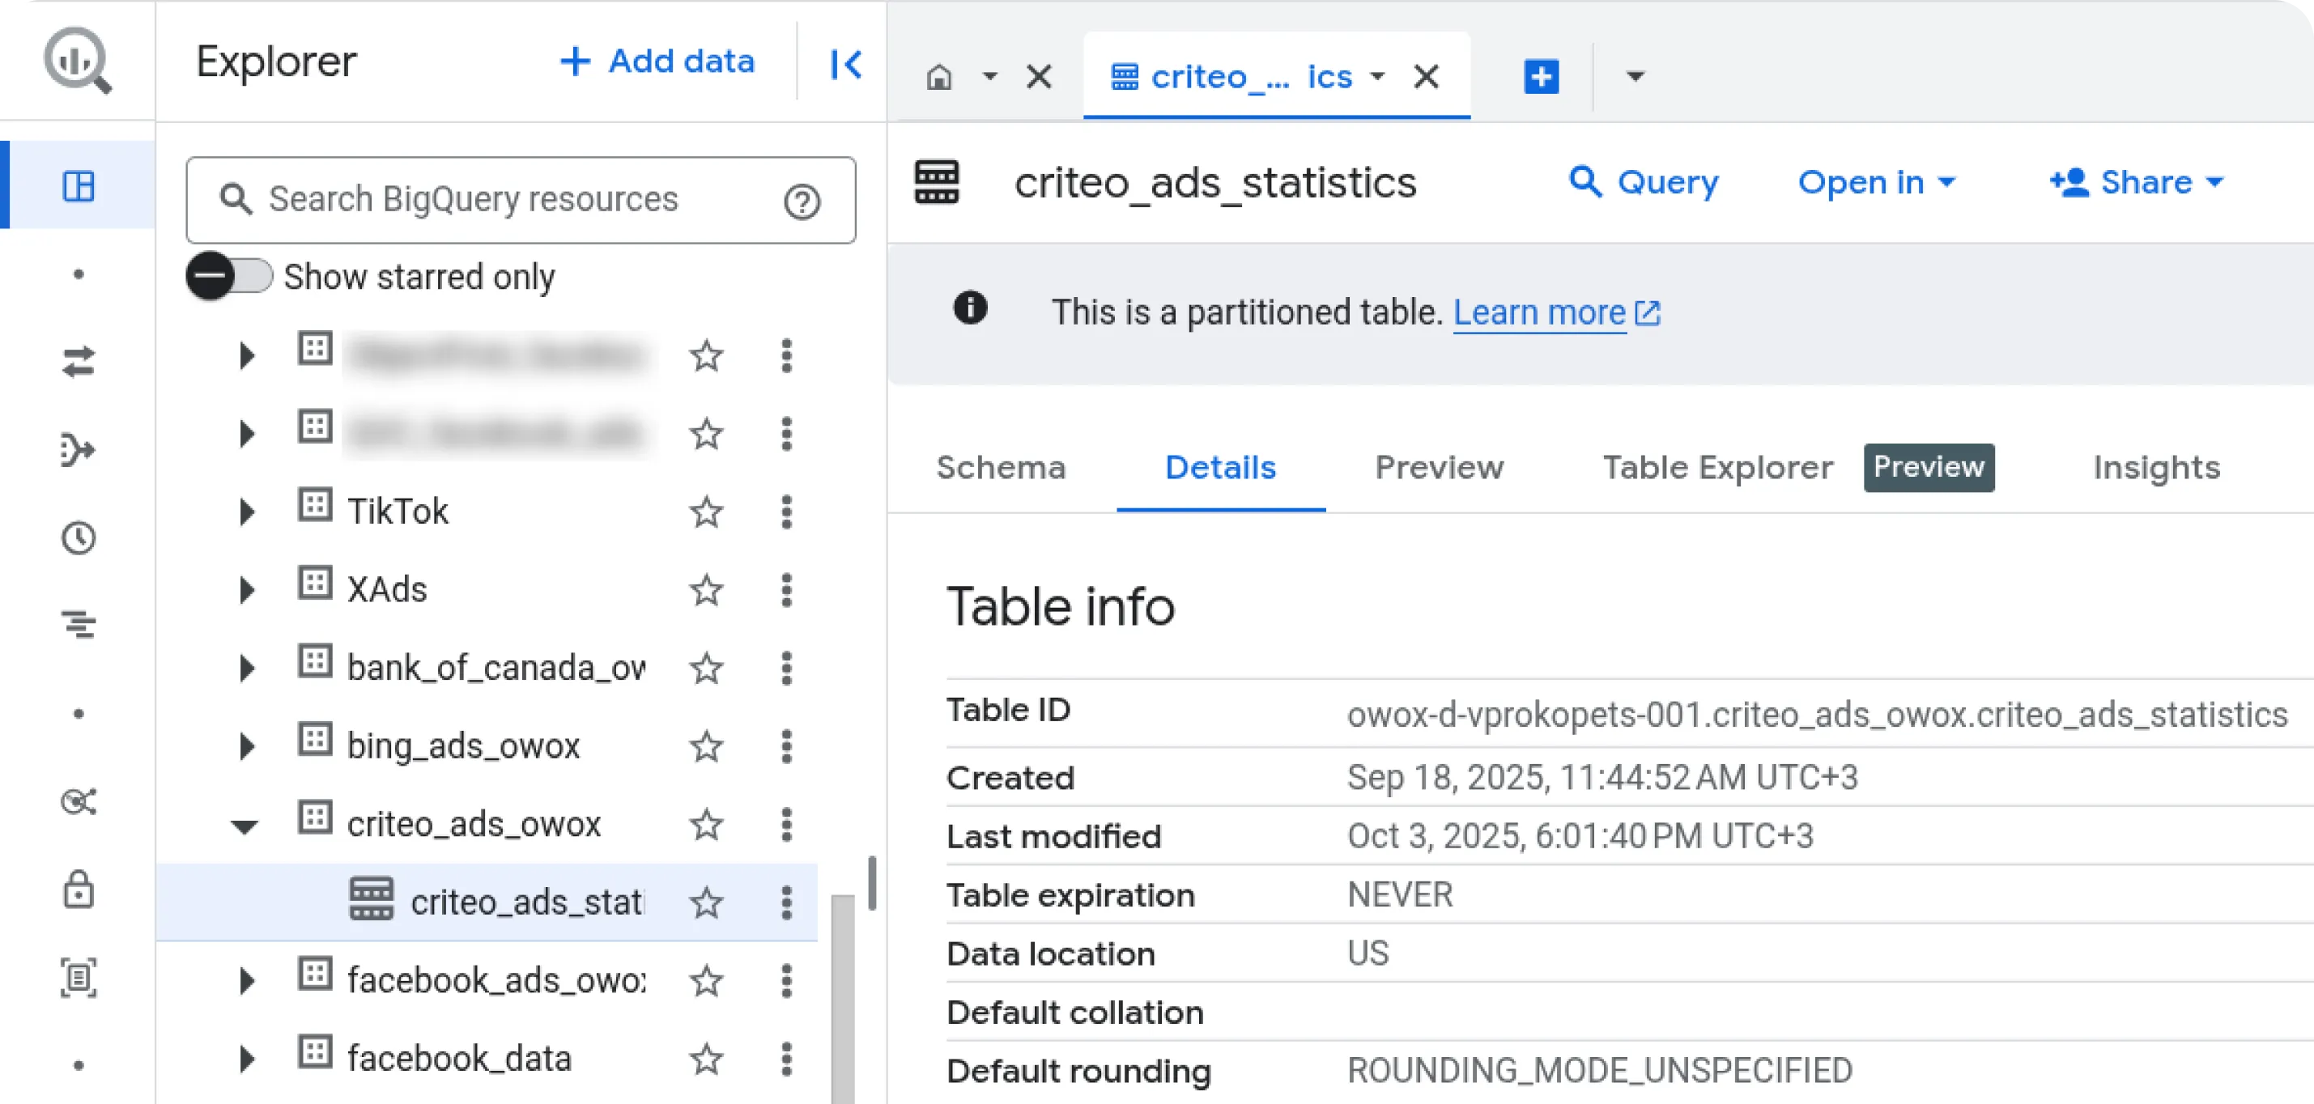The image size is (2314, 1104).
Task: Switch to the Insights tab
Action: point(2156,468)
